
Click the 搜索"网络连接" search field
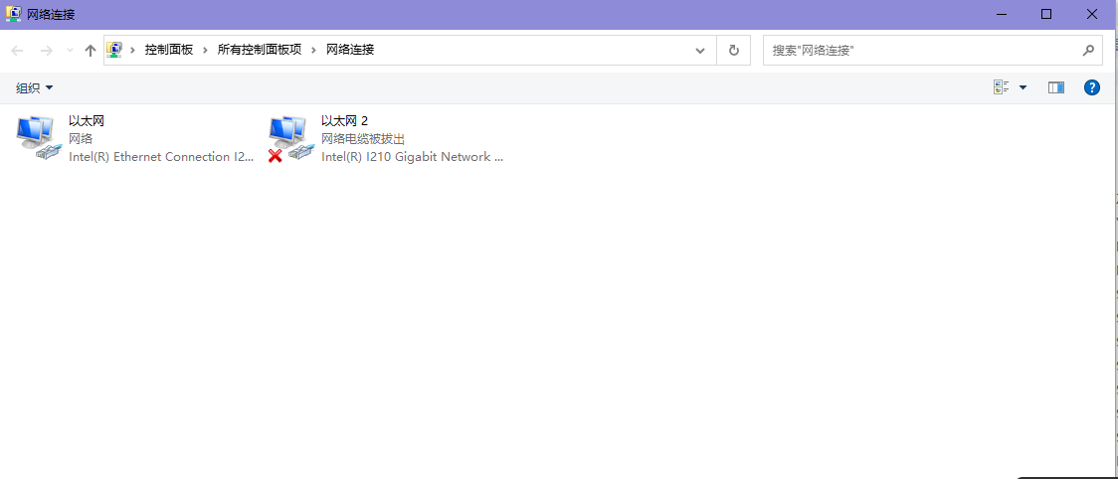coord(923,50)
